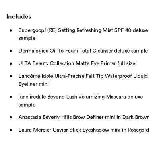The width and height of the screenshot is (159, 144).
Task: Click the bullet beside Anastasia Beverly Hills
Action: [x=11, y=117]
